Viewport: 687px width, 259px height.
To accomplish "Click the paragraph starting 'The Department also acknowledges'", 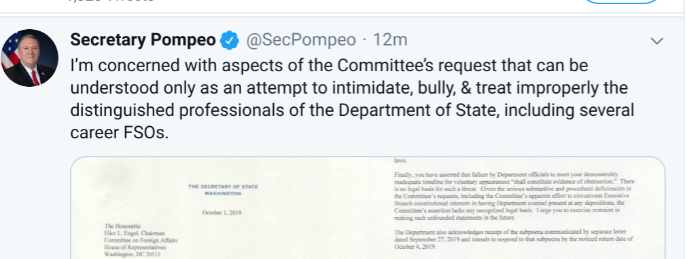I will pos(514,239).
